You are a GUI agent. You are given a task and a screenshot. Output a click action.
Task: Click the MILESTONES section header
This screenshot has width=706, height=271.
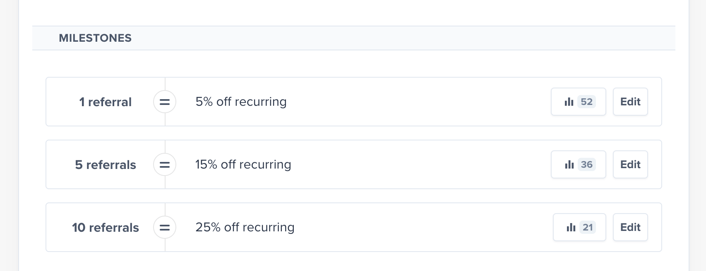(x=95, y=38)
